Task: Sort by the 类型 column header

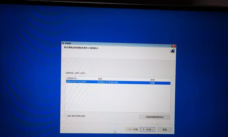Action: (x=153, y=80)
